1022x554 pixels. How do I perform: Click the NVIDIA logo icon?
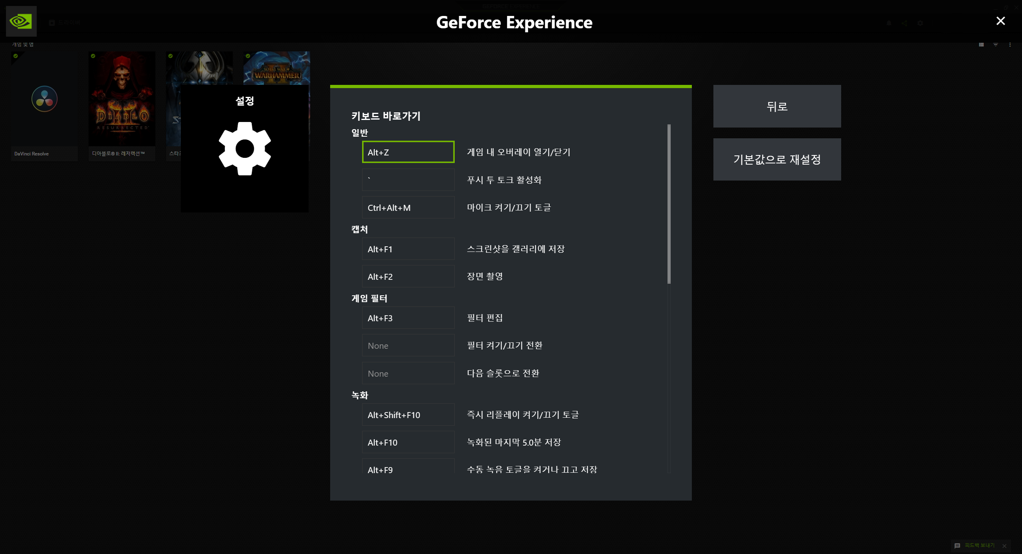point(21,21)
